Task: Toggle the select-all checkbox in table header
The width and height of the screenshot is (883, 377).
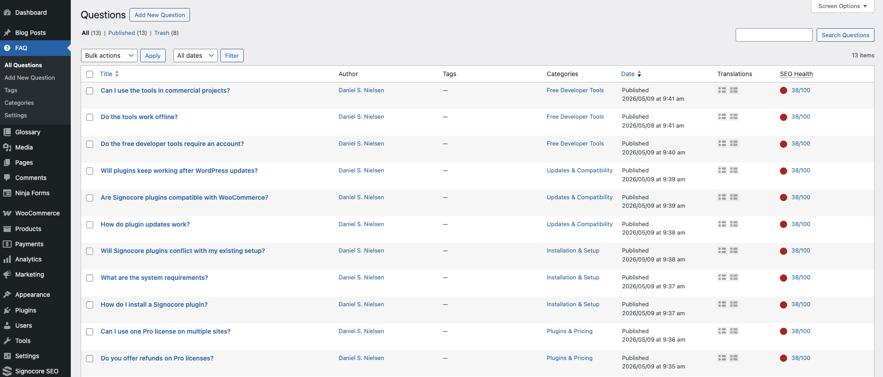Action: tap(90, 74)
